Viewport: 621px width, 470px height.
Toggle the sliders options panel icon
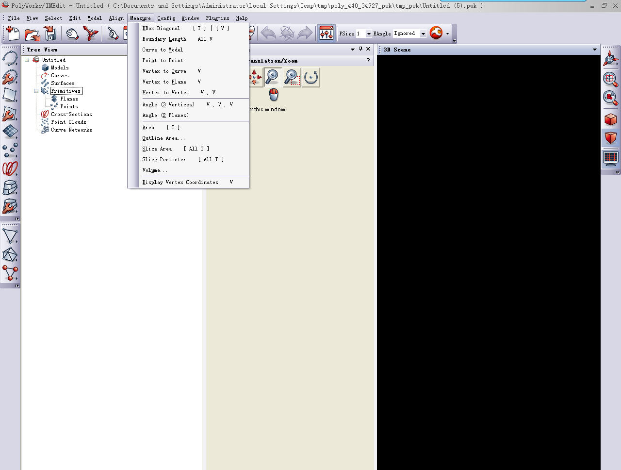point(327,34)
